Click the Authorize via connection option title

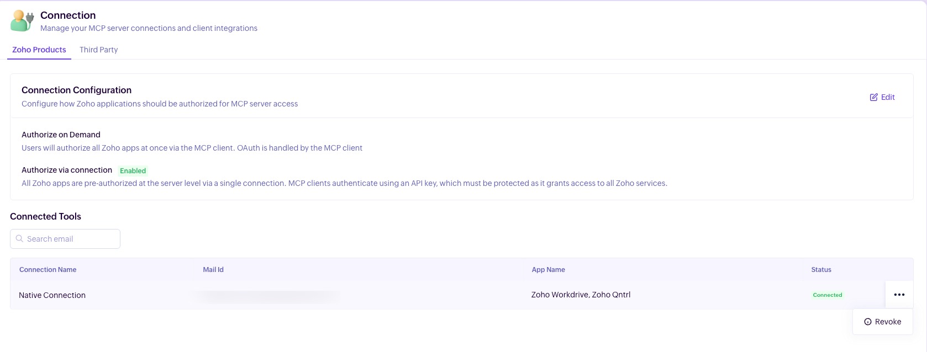[x=67, y=170]
